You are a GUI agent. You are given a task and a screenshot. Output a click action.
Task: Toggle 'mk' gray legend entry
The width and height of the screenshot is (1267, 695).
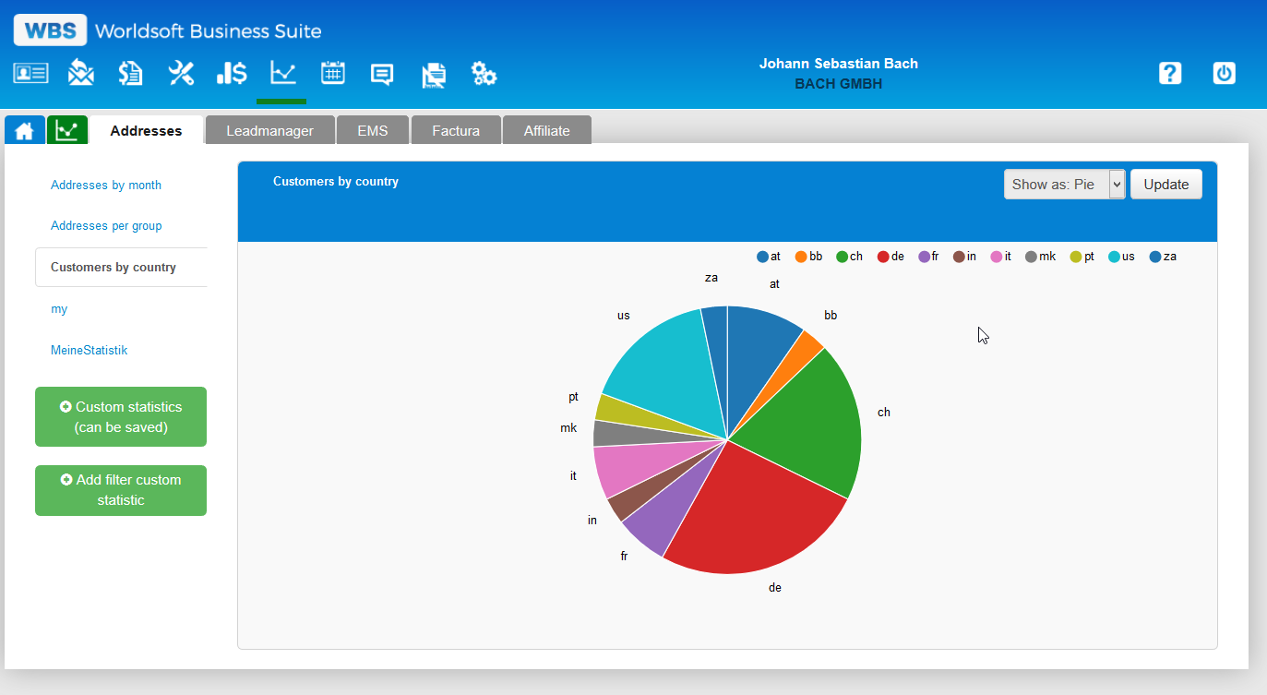click(x=1040, y=257)
